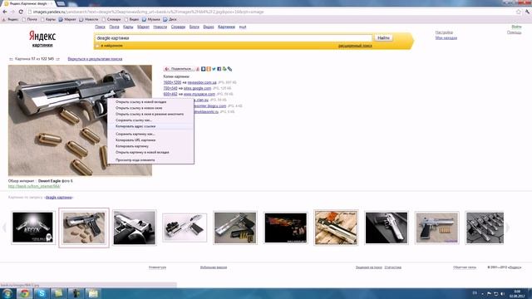Open the Новости bookmark in bookmarks bar

(89, 19)
